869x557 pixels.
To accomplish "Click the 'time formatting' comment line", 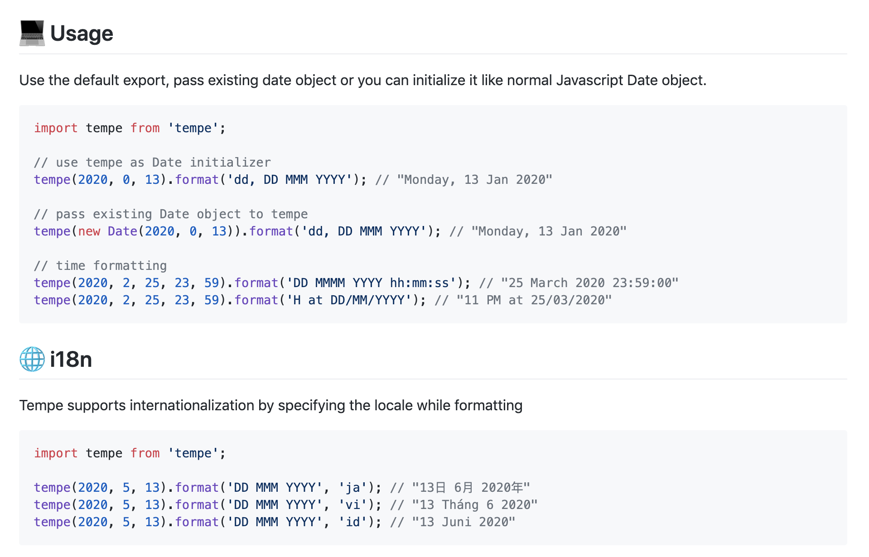I will click(101, 266).
